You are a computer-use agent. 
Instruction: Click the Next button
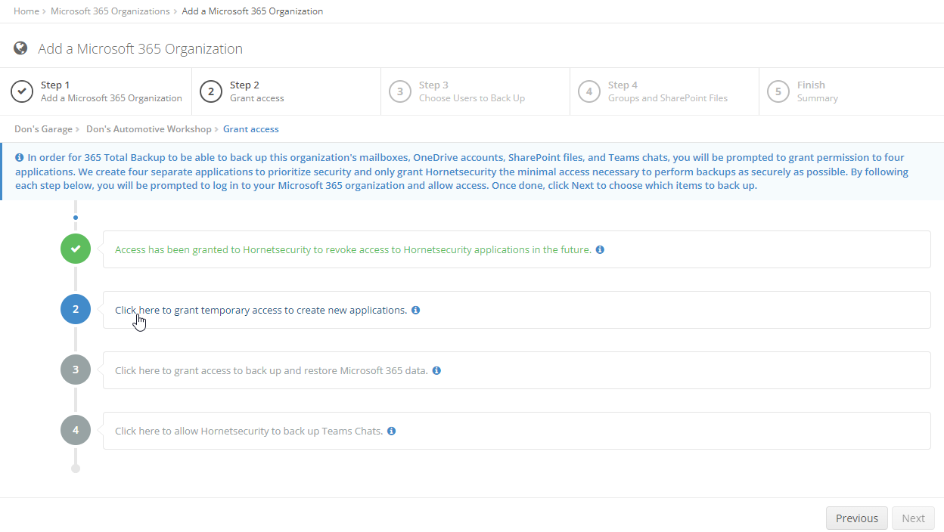(913, 518)
